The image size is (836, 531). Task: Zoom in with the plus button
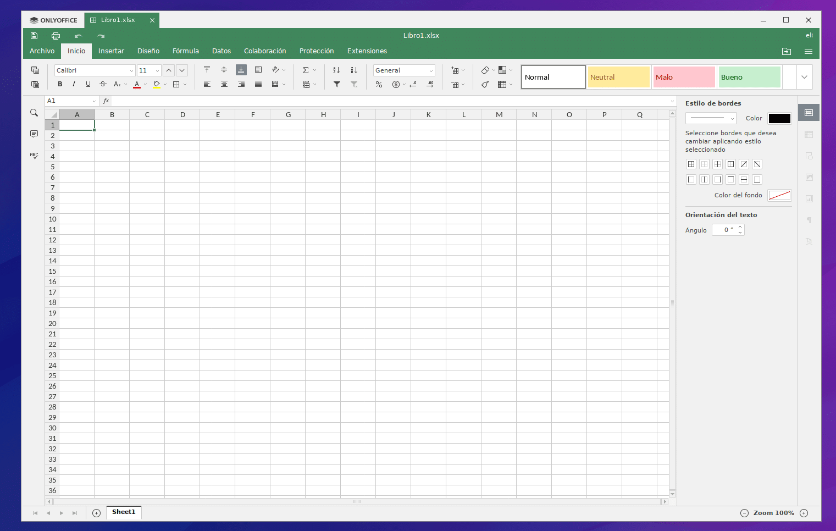click(804, 513)
